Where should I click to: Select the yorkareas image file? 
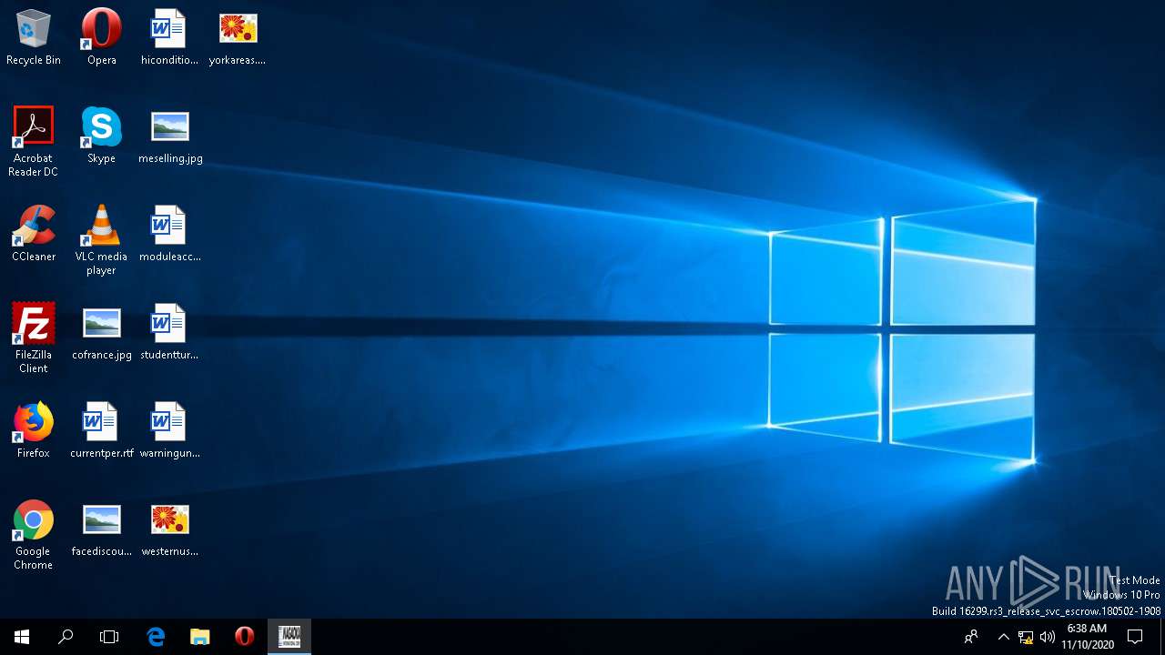[x=238, y=37]
